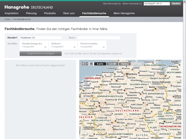
Task: Zoom out on the map with minus icon
Action: tap(87, 64)
